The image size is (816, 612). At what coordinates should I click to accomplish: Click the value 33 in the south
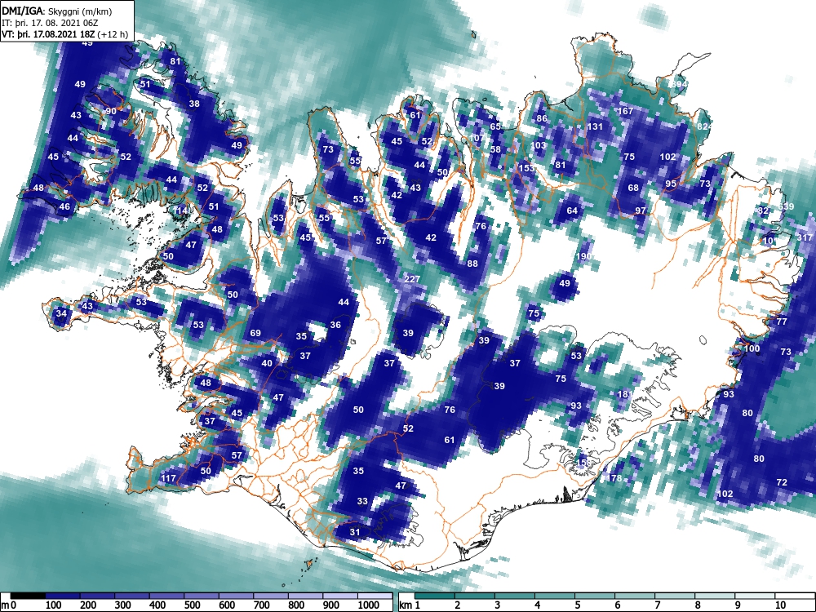tap(362, 501)
